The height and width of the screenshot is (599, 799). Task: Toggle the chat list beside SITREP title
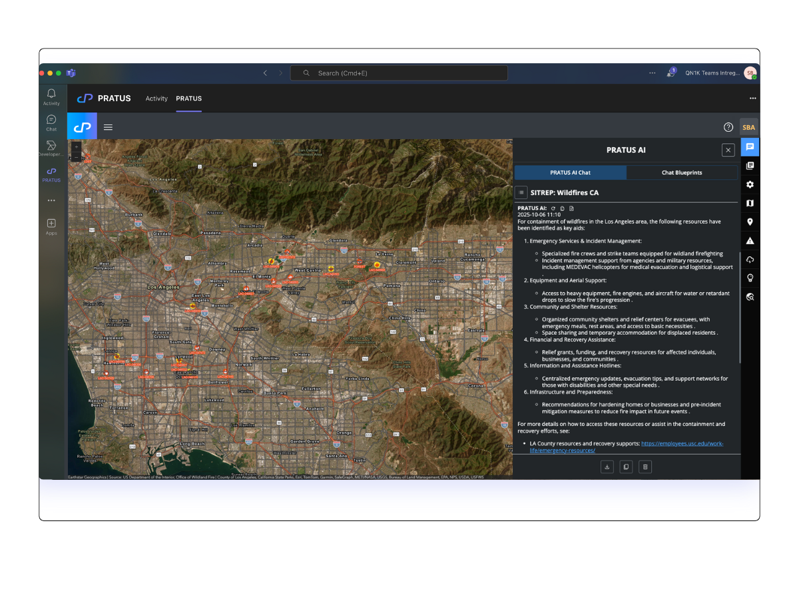[x=521, y=192]
